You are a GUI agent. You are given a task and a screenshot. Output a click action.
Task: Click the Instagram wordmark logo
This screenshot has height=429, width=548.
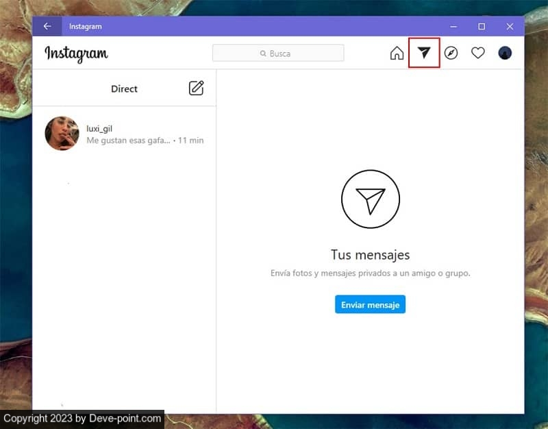coord(76,53)
